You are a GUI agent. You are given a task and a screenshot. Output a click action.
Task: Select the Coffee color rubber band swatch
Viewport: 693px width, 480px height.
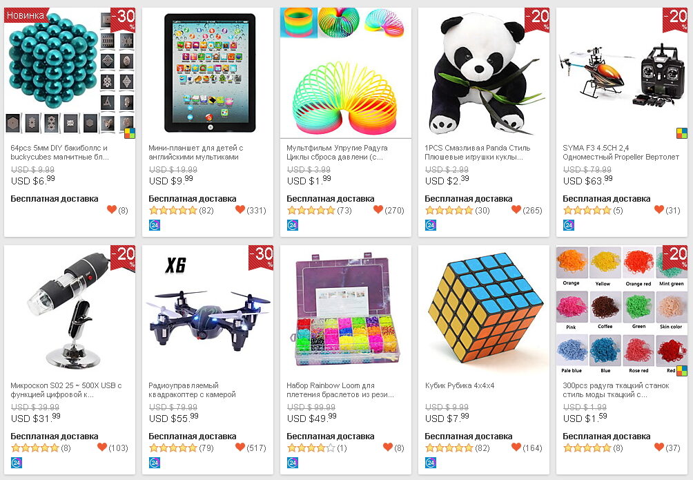(605, 310)
